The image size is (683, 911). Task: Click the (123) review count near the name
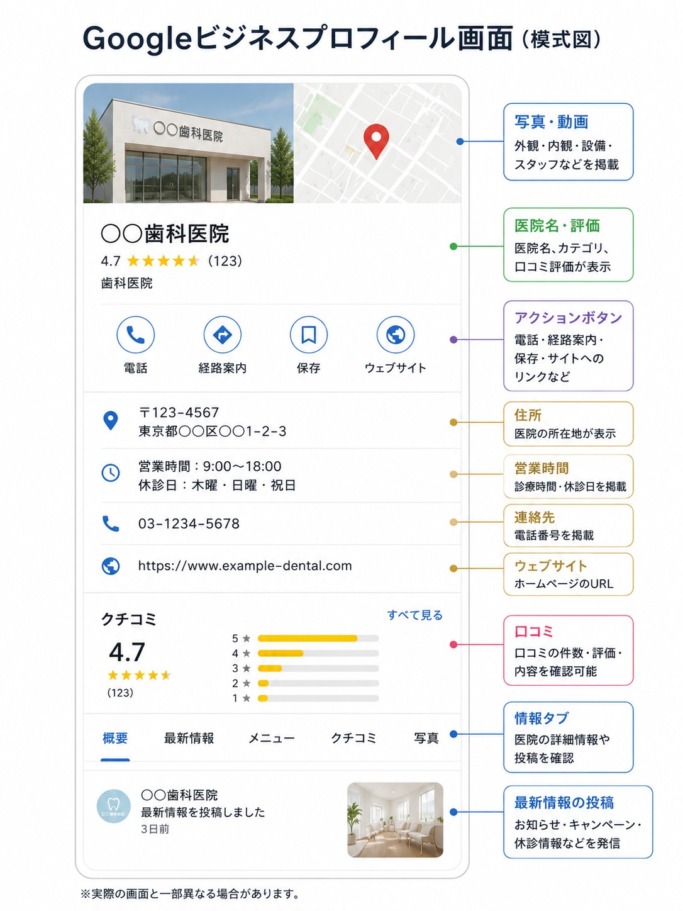click(225, 260)
